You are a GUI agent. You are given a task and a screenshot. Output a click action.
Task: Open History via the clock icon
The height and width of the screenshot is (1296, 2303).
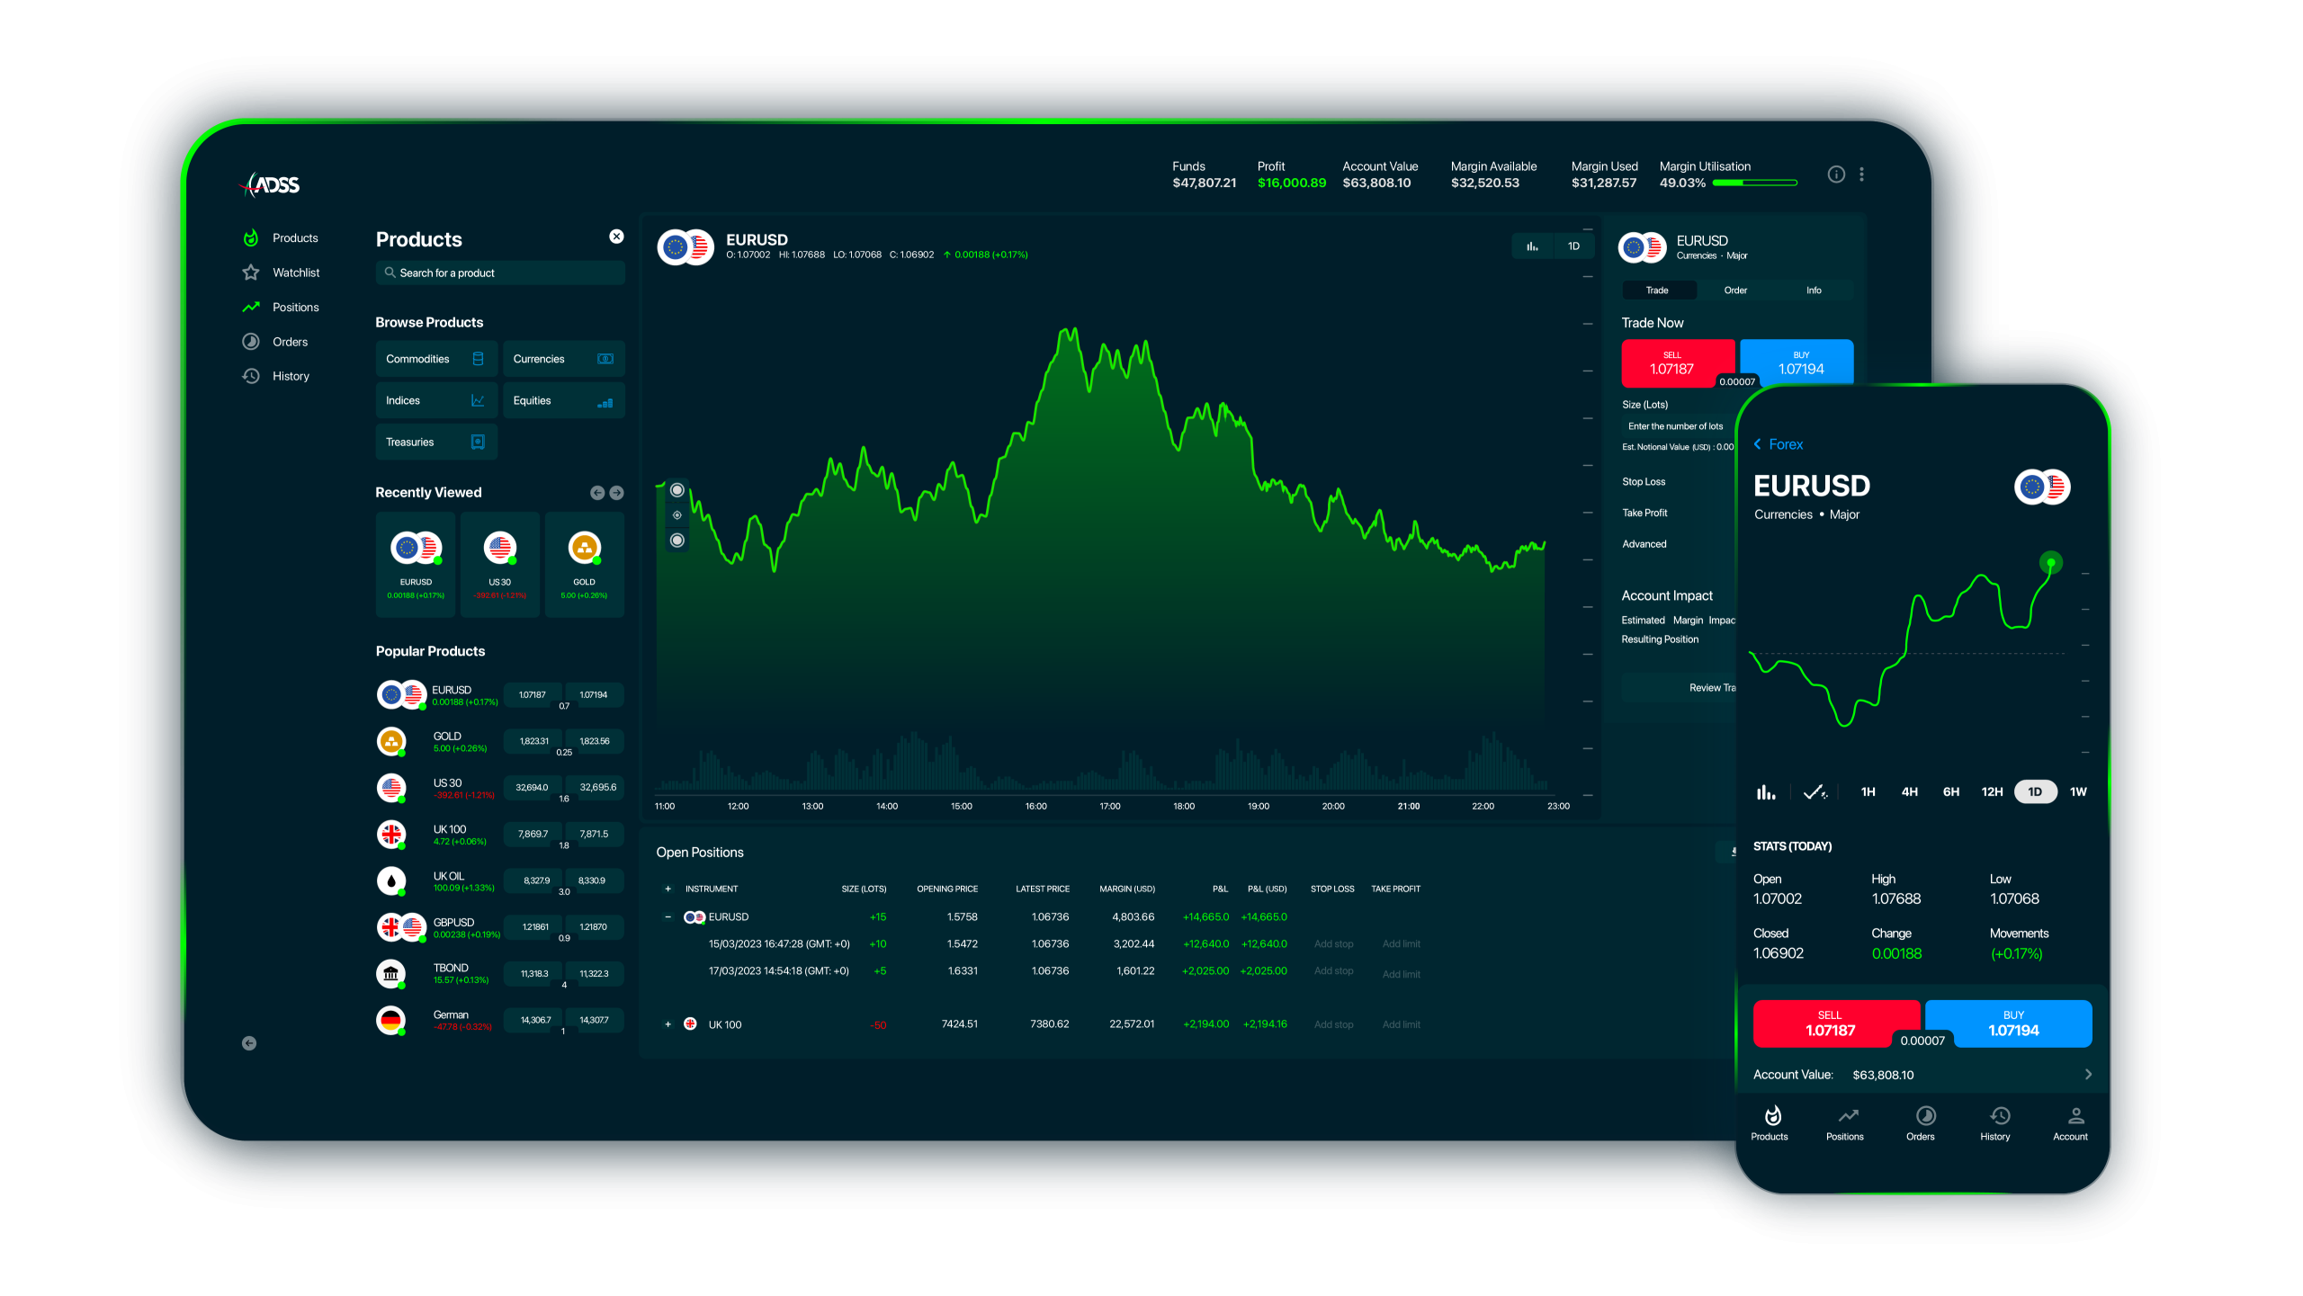click(251, 376)
